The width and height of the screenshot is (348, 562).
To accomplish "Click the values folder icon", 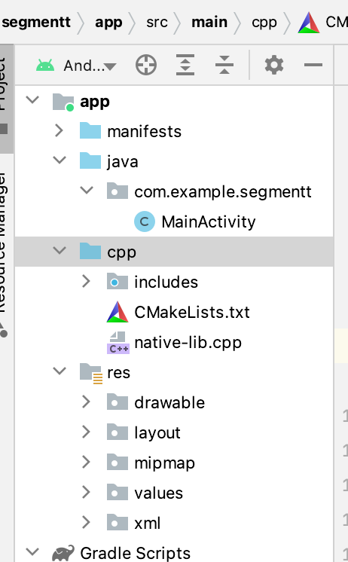I will [118, 493].
